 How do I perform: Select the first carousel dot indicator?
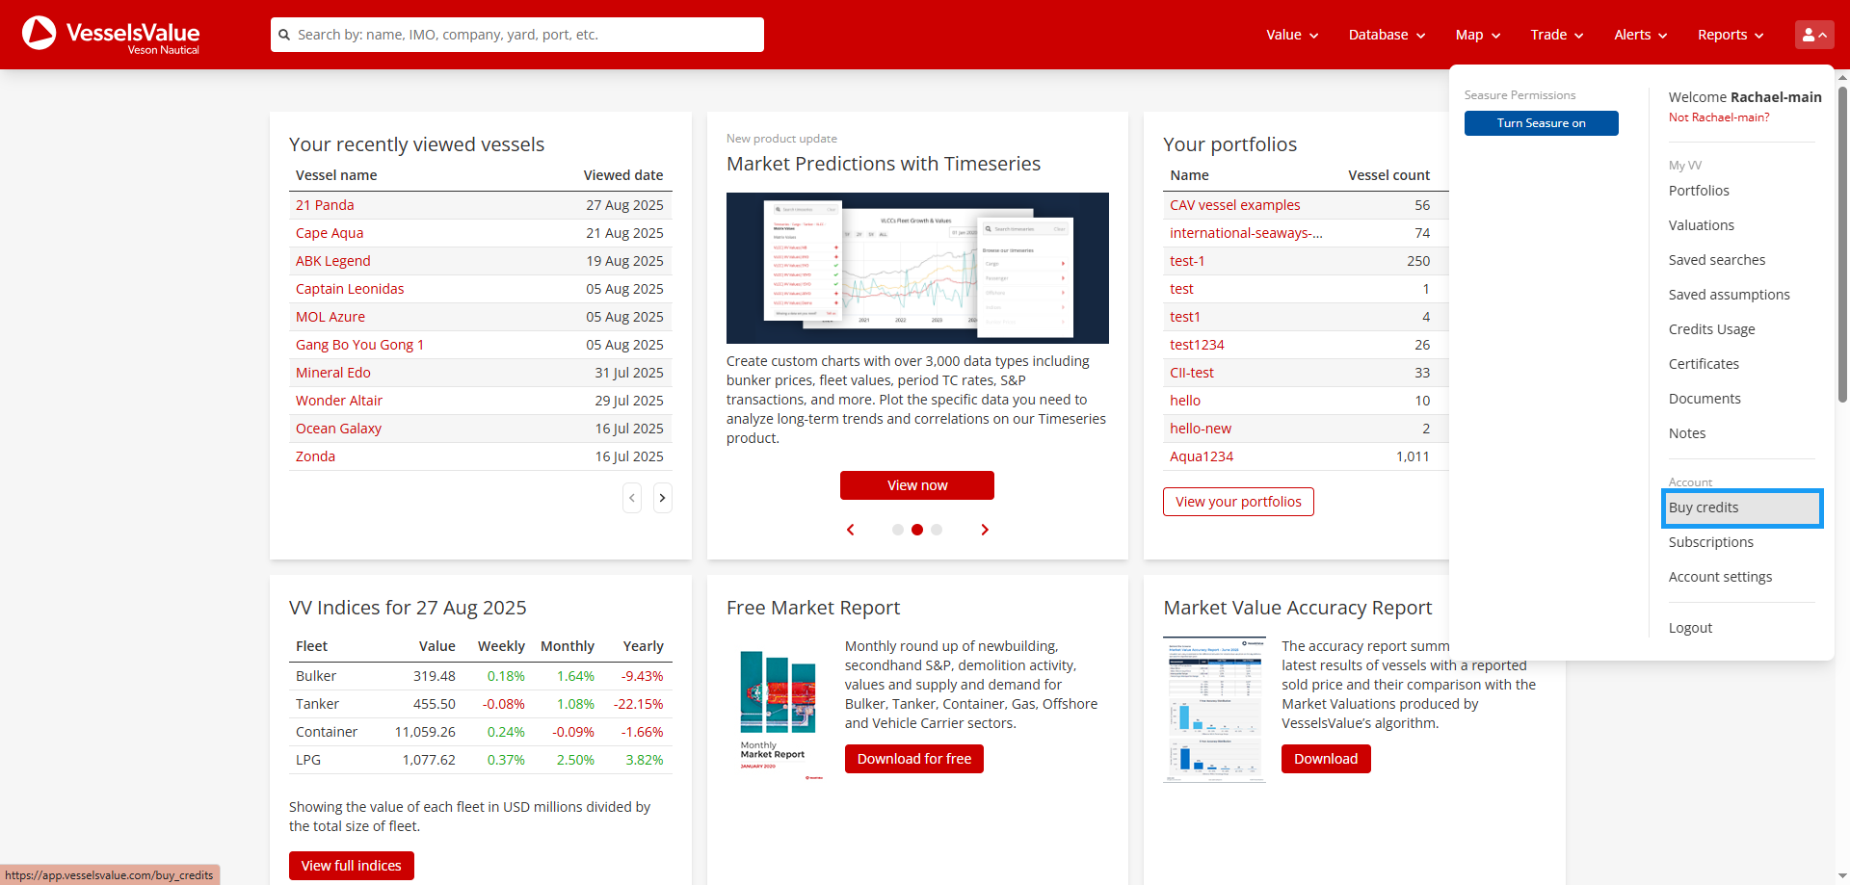(x=898, y=530)
